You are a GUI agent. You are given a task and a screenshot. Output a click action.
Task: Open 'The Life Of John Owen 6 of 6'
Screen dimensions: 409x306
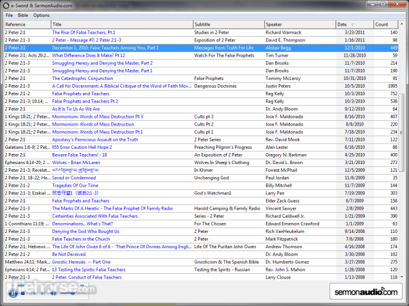pos(122,246)
